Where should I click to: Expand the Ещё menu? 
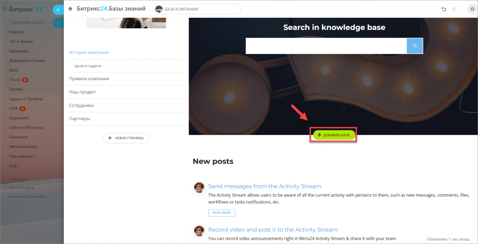(14, 166)
